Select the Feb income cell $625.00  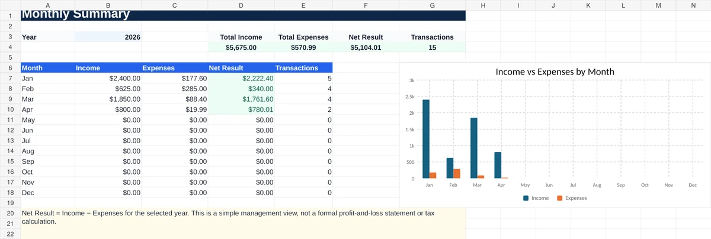(108, 89)
